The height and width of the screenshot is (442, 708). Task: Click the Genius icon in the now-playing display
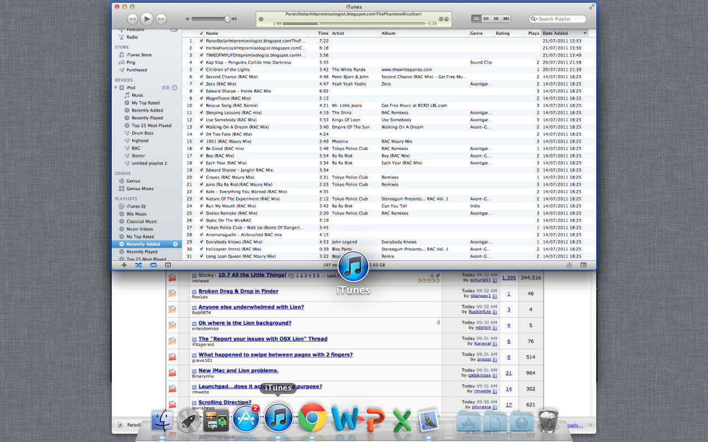tap(441, 19)
